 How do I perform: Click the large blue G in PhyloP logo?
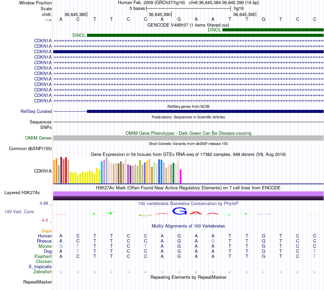179,211
